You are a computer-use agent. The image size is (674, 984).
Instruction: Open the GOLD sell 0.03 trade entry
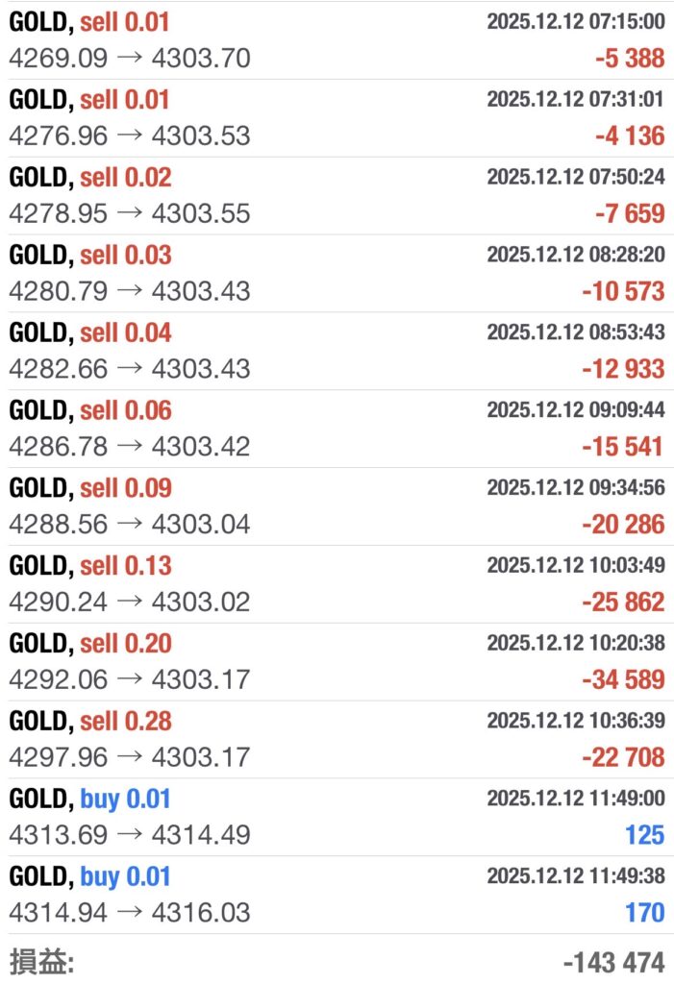point(337,273)
